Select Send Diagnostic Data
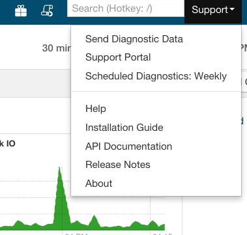Viewport: 247px width, 235px height. (134, 39)
